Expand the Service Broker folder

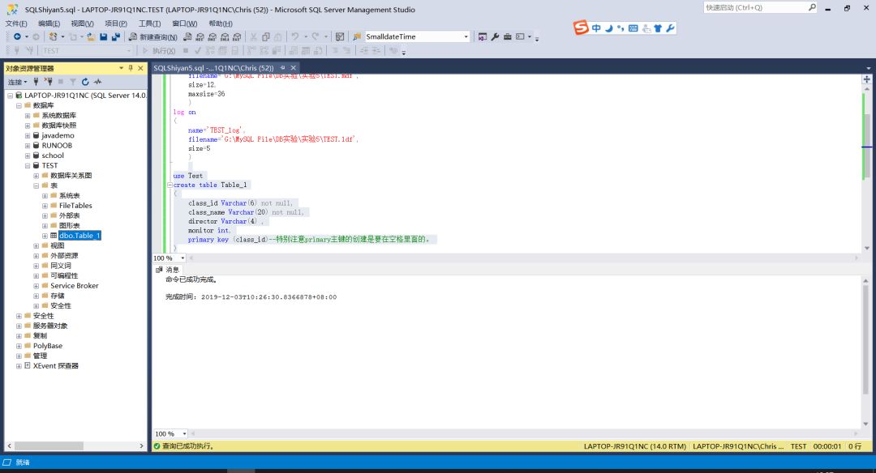pyautogui.click(x=36, y=286)
